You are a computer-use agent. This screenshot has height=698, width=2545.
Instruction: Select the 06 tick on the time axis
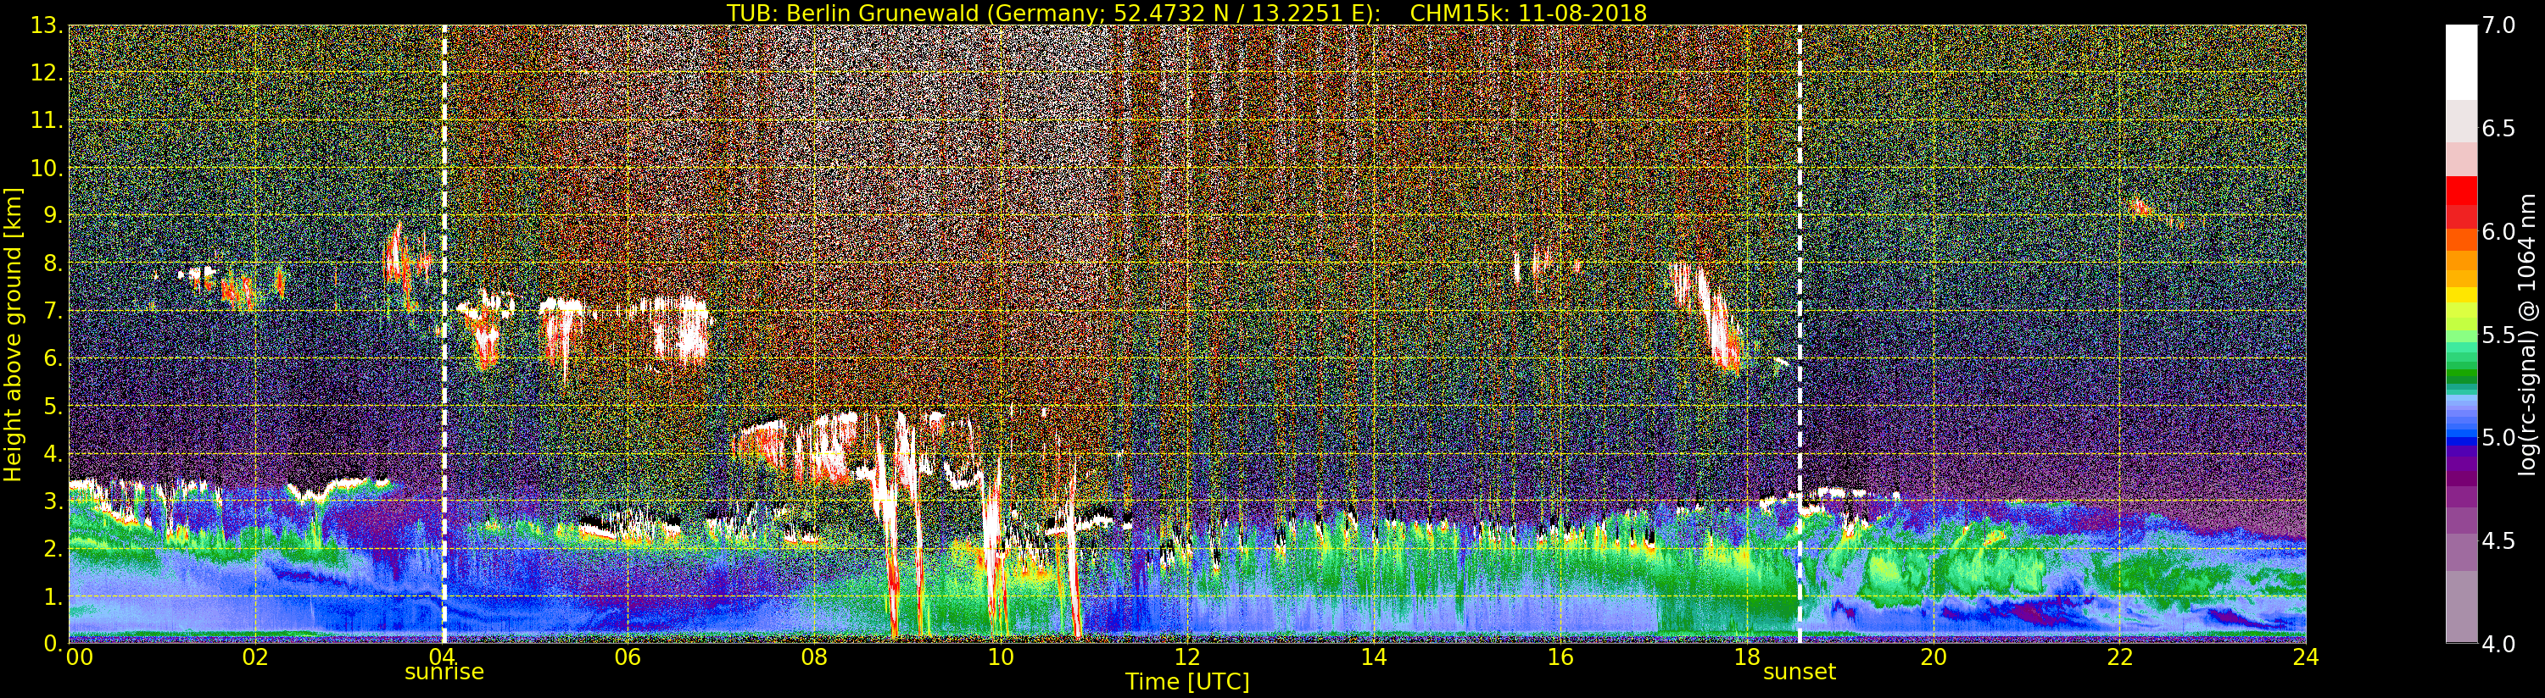tap(628, 656)
